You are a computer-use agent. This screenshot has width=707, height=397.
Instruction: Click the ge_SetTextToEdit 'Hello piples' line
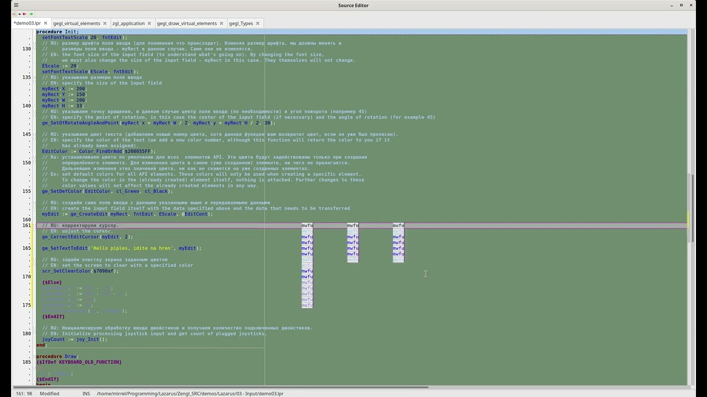[122, 248]
